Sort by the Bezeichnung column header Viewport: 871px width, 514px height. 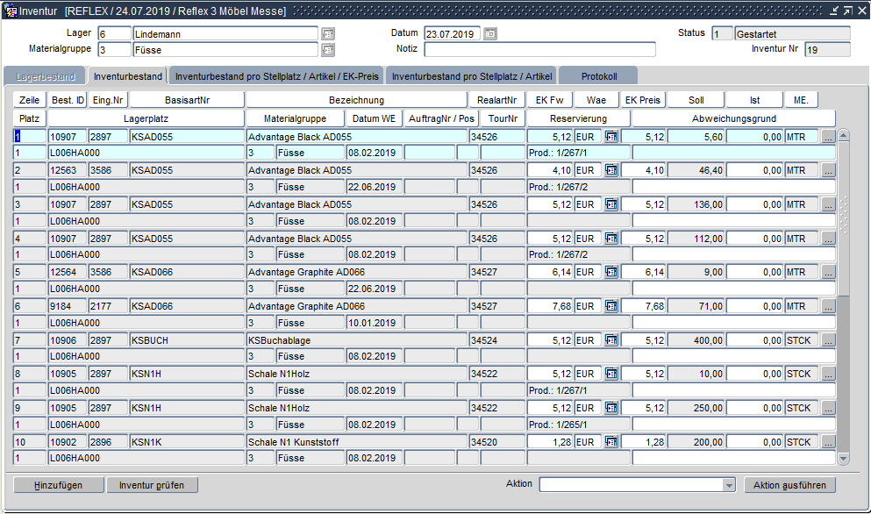coord(356,100)
